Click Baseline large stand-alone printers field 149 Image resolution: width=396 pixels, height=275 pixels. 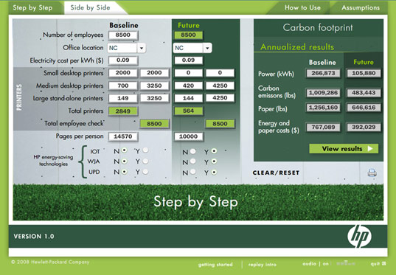click(x=123, y=98)
